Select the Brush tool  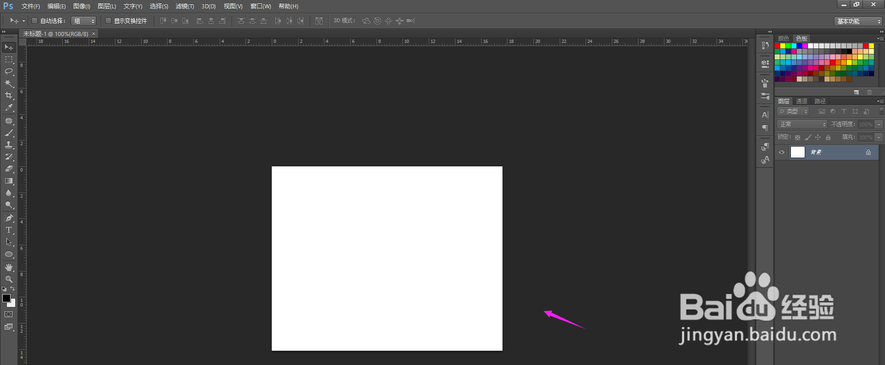tap(9, 133)
